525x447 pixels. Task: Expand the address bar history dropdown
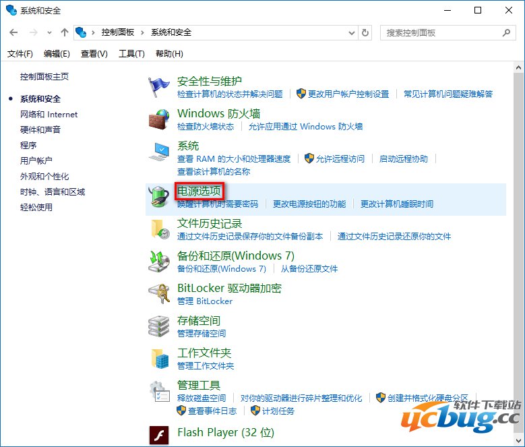(351, 32)
